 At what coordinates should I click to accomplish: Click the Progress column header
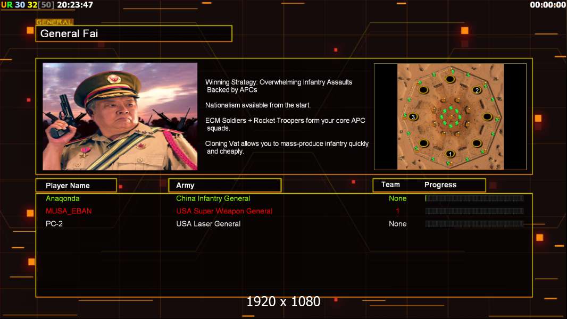[x=440, y=184]
